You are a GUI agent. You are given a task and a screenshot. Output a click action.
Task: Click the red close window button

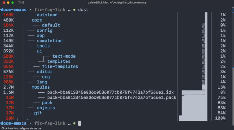tap(4, 3)
